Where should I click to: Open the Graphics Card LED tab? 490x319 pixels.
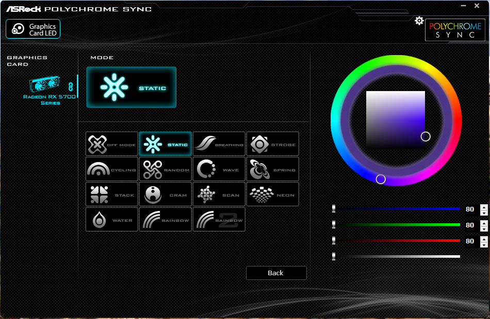click(x=33, y=29)
